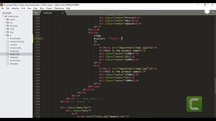216x121 pixels.
Task: Expand the fonts folder
Action: tap(5, 29)
